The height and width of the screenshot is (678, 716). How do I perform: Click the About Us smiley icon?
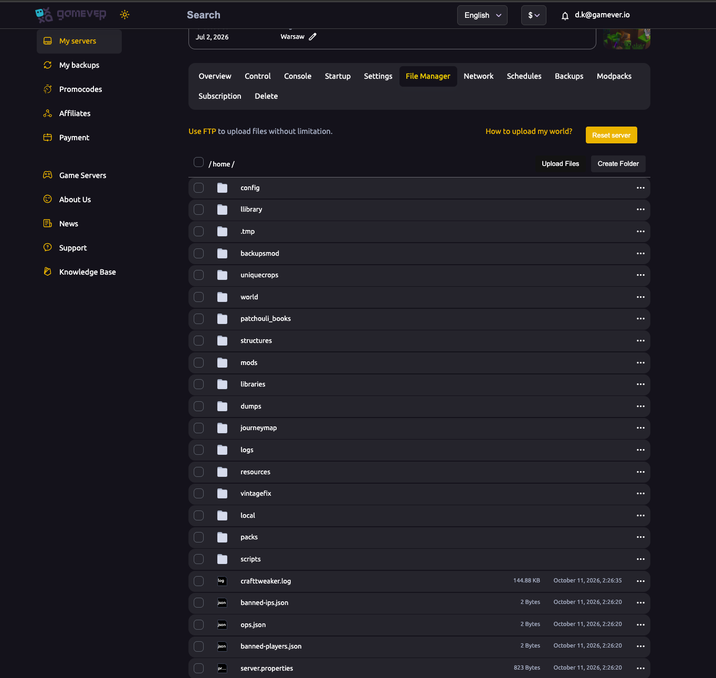tap(48, 200)
